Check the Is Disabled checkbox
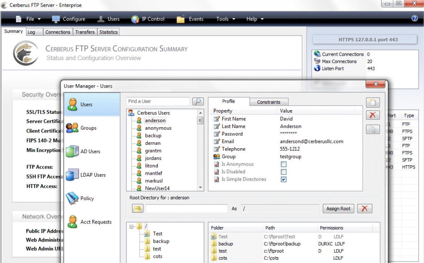The width and height of the screenshot is (424, 263). [x=284, y=172]
